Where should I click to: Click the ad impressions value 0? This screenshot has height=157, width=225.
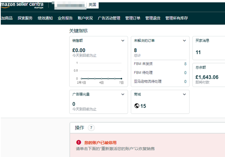(74, 104)
